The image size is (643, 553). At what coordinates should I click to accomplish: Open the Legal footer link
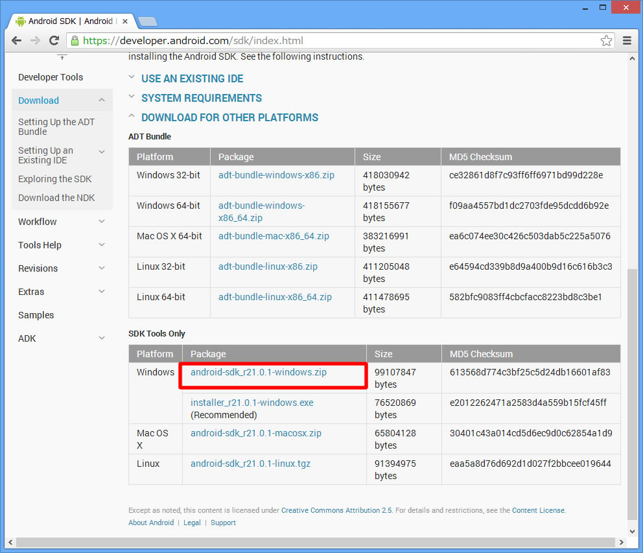pos(192,523)
